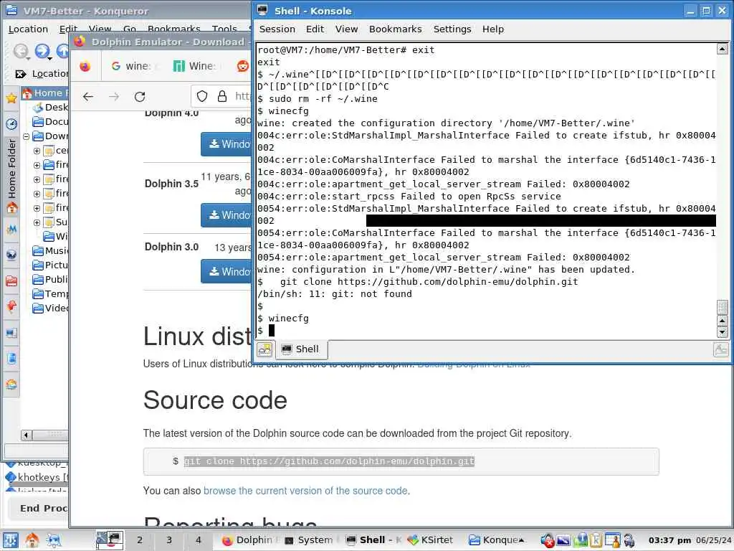The image size is (734, 551).
Task: Select the Desktop folder in Konqueror tree
Action: click(51, 108)
